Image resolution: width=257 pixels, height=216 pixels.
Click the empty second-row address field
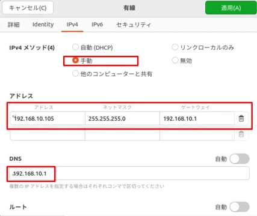(x=48, y=134)
